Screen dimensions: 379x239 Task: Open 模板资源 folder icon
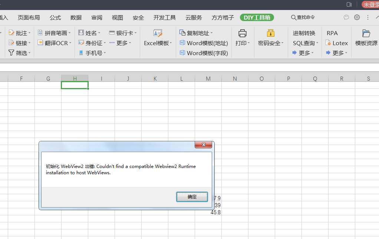pos(366,33)
